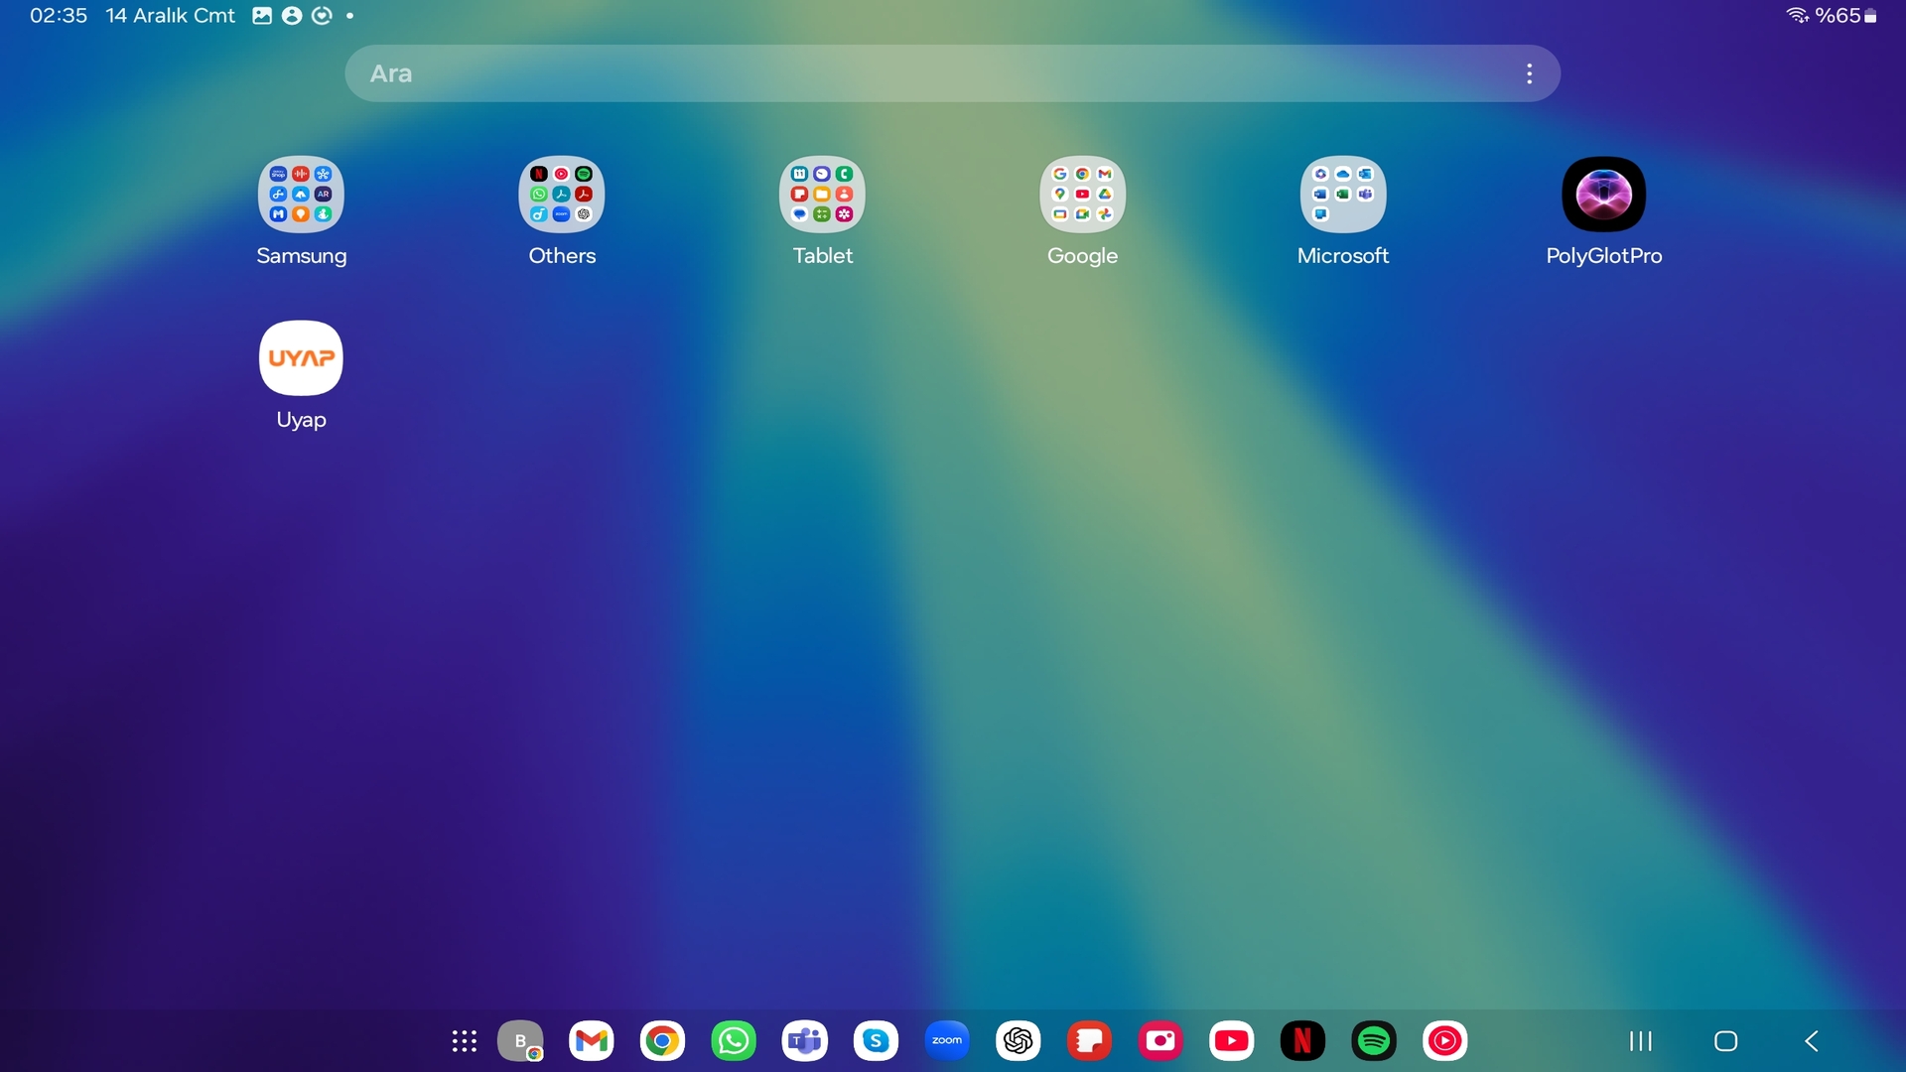Viewport: 1906px width, 1072px height.
Task: Launch Spotify from the taskbar
Action: (1374, 1041)
